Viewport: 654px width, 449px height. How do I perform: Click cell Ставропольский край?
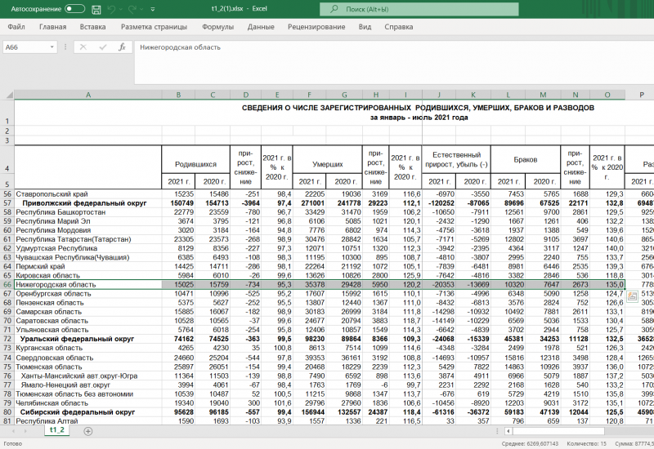click(x=88, y=194)
